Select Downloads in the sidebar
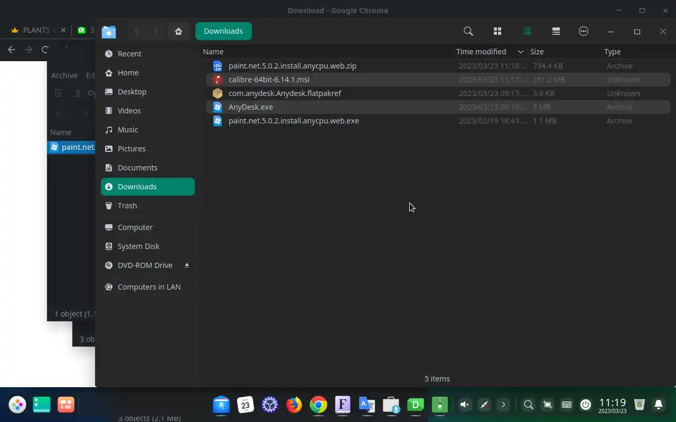676x422 pixels. pyautogui.click(x=147, y=187)
